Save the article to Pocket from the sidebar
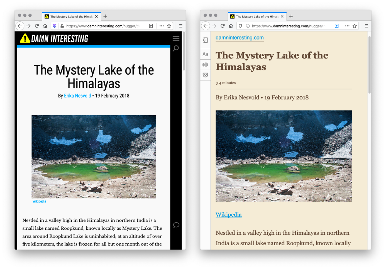This screenshot has width=386, height=269. [205, 75]
